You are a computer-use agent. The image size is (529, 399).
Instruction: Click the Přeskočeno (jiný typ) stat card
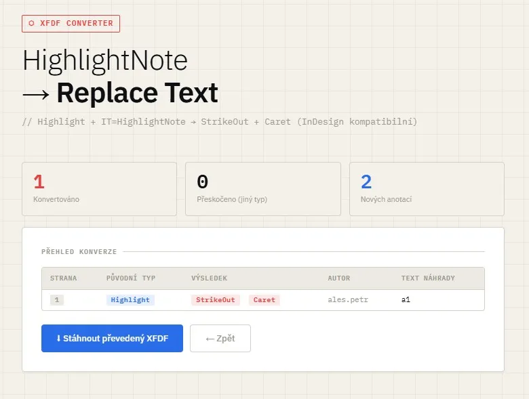click(x=263, y=189)
